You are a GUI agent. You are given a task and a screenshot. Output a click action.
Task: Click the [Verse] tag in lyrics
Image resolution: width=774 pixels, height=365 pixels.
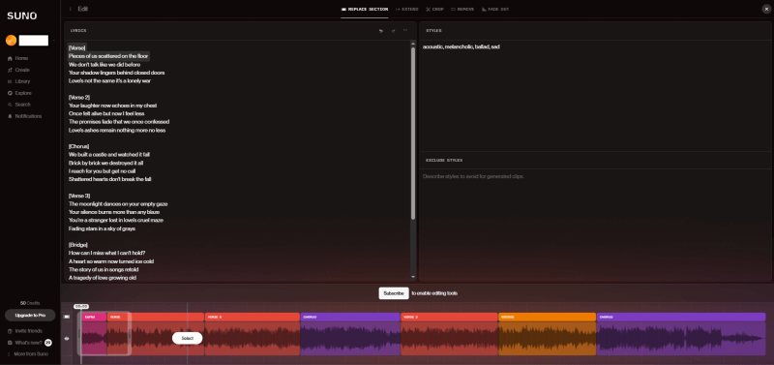(x=77, y=47)
